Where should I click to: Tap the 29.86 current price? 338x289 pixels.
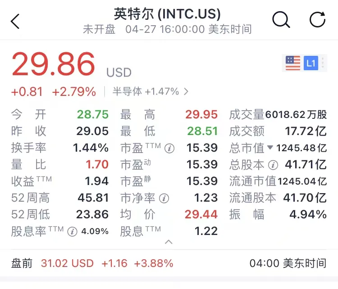point(53,64)
